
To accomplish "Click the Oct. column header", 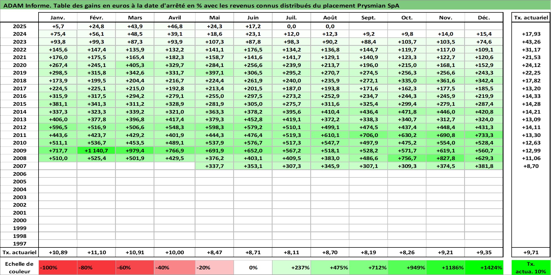I will (407, 17).
